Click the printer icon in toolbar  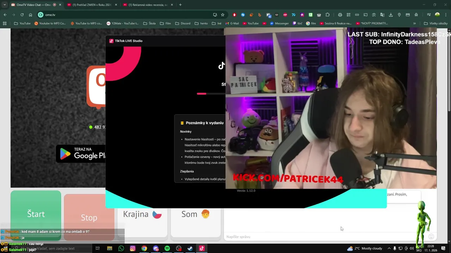340,15
